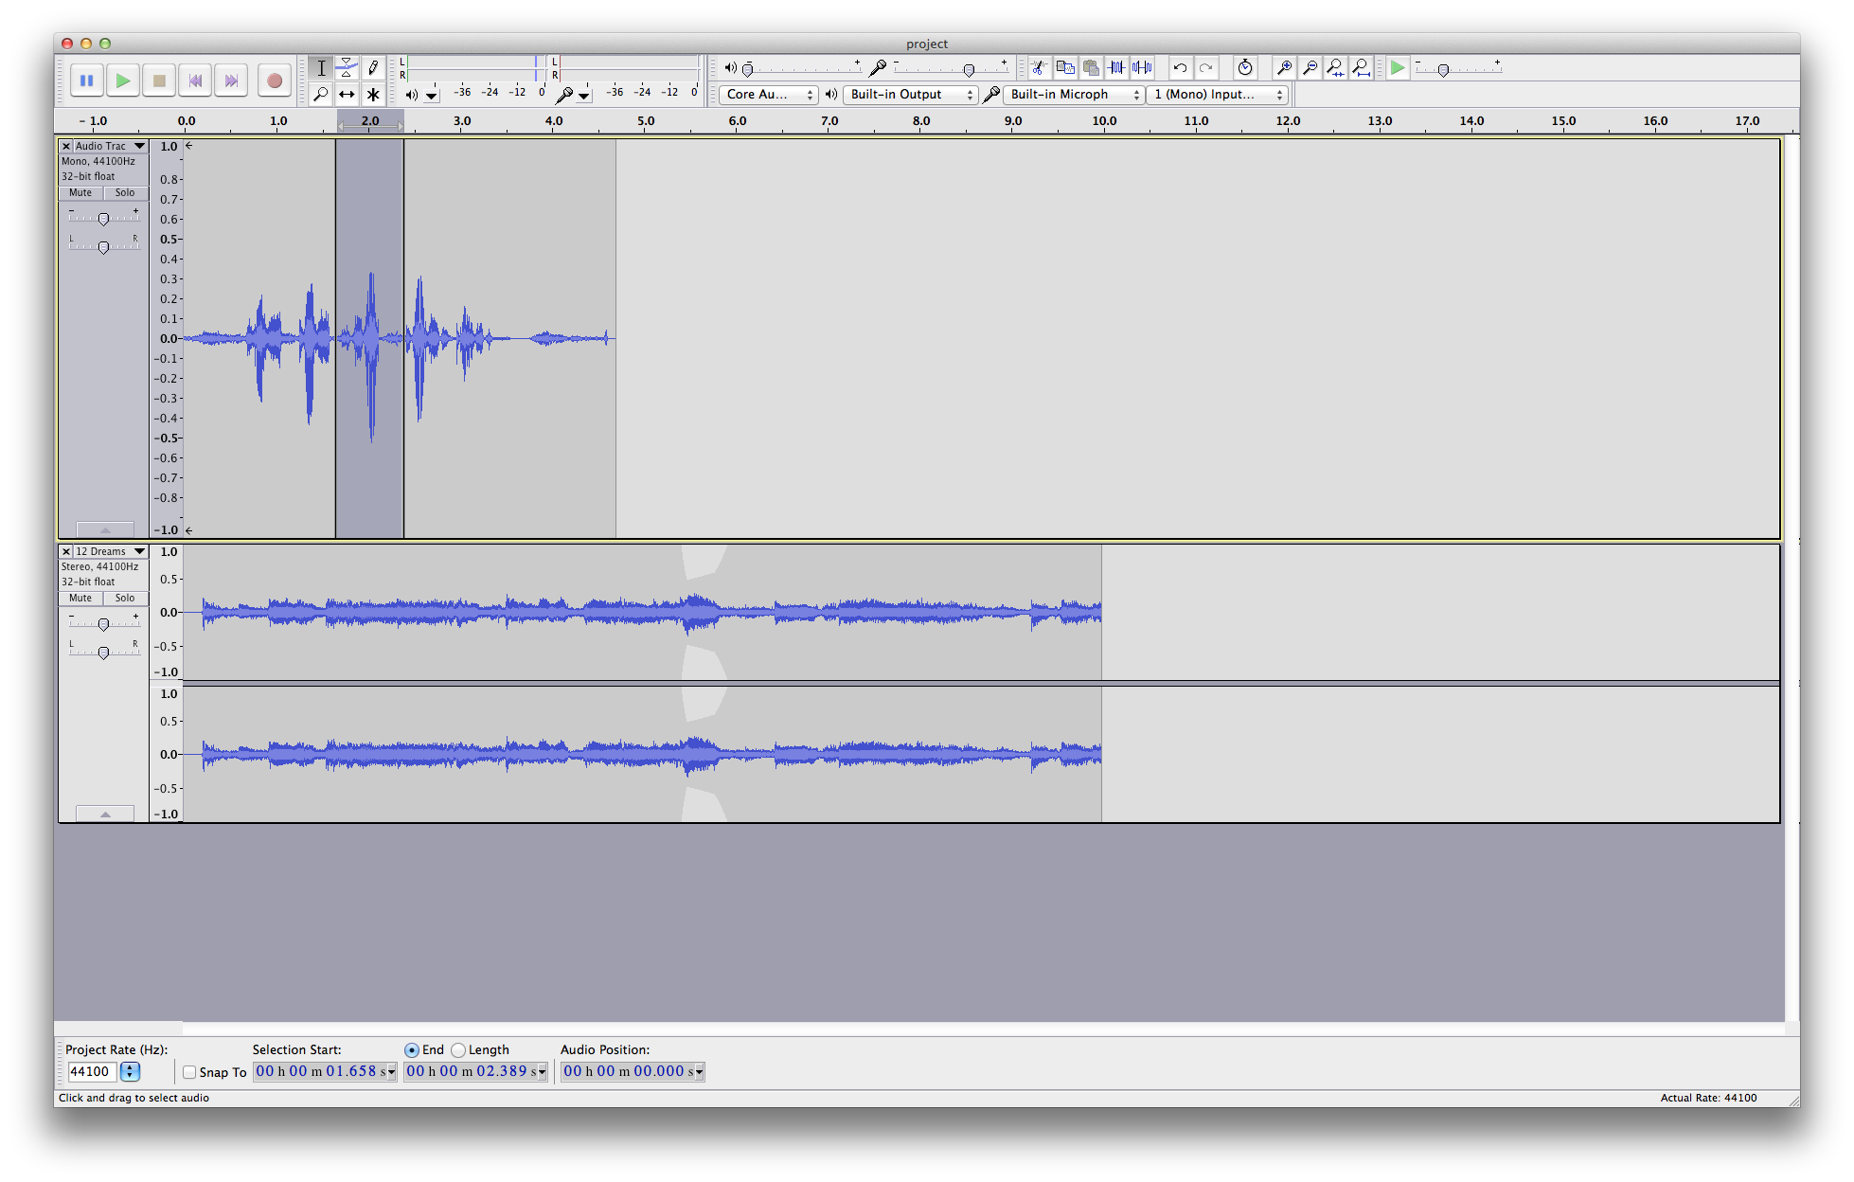The width and height of the screenshot is (1854, 1182).
Task: Click the Redo arrow icon
Action: pos(1205,67)
